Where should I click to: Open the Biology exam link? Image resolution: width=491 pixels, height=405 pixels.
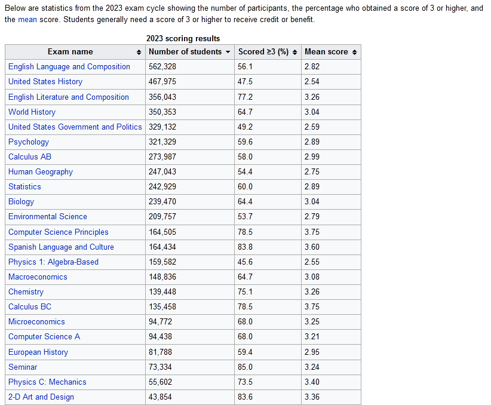click(x=21, y=202)
